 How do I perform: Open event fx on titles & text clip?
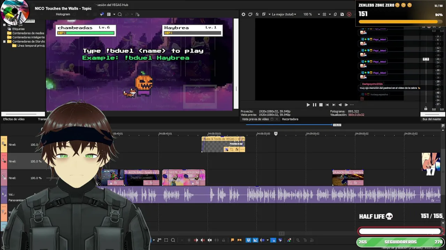(x=237, y=149)
